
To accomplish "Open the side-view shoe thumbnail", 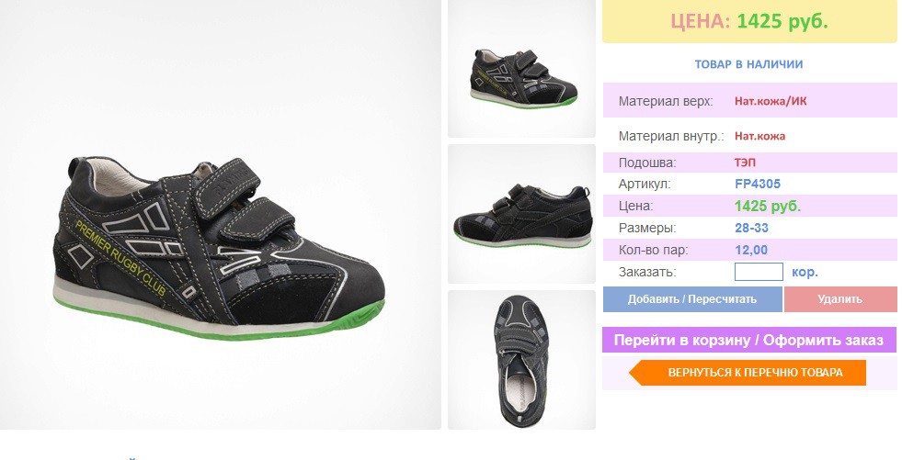I will tap(521, 214).
